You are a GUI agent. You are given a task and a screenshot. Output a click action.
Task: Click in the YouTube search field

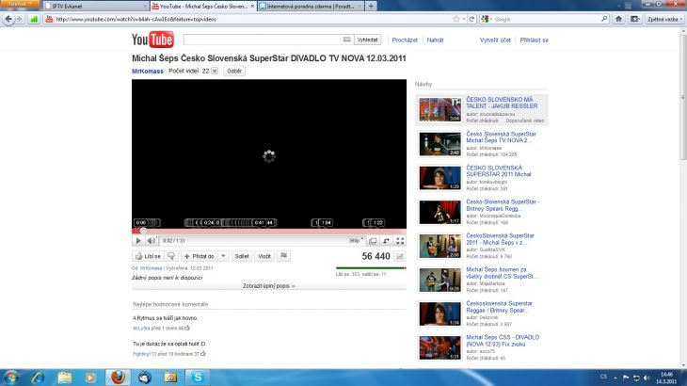(x=263, y=40)
